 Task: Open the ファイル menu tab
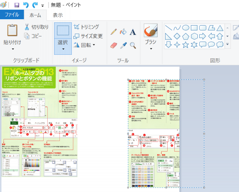pos(12,15)
